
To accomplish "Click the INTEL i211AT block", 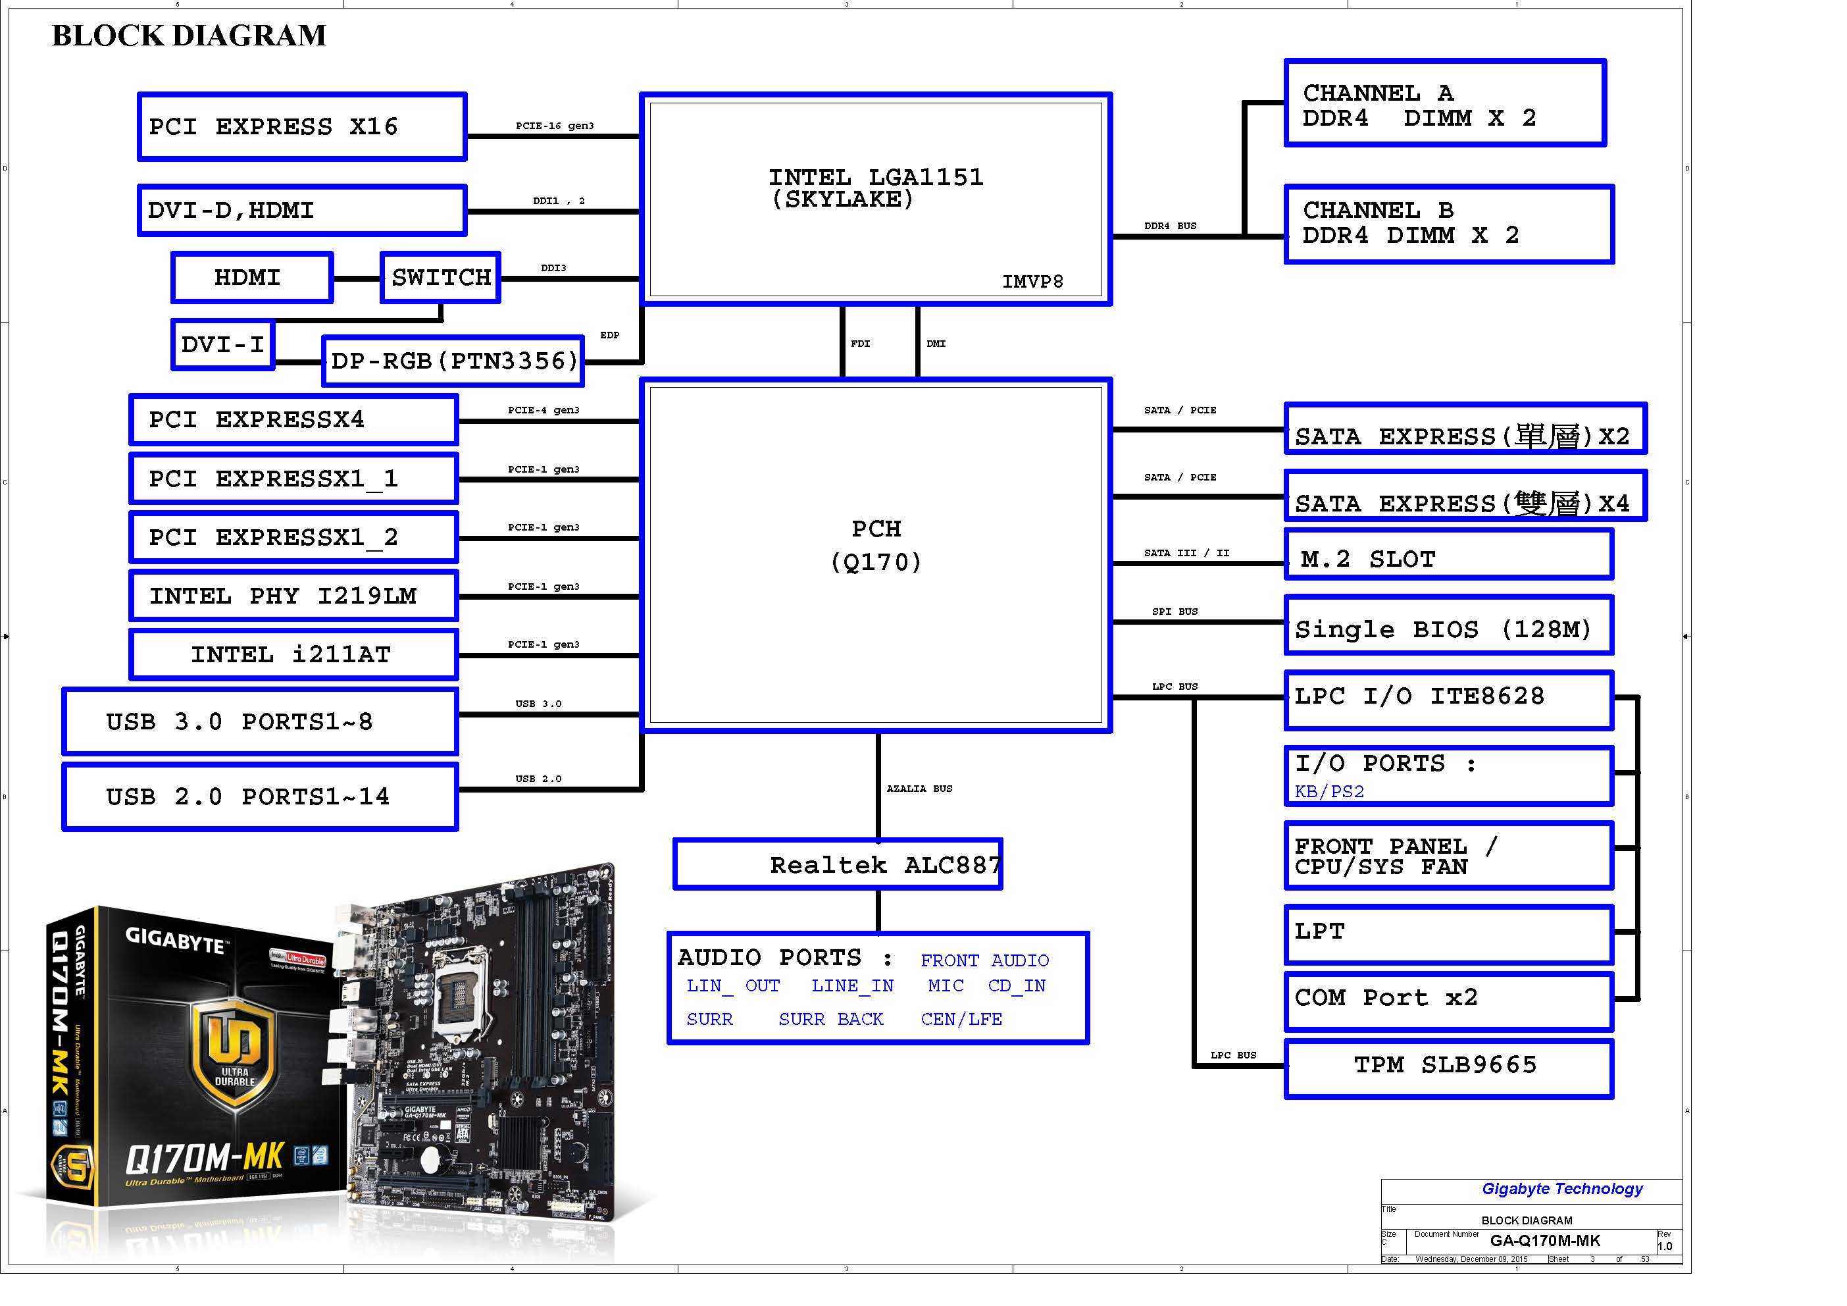I will (293, 654).
